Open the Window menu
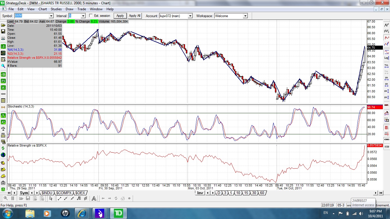This screenshot has width=390, height=219. coord(96,9)
